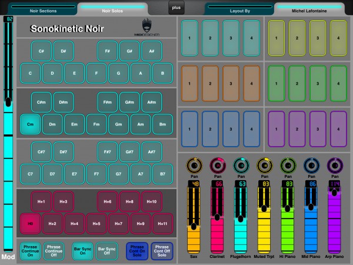The image size is (353, 265).
Task: Trigger the A#7 seventh chord pad
Action: click(152, 152)
